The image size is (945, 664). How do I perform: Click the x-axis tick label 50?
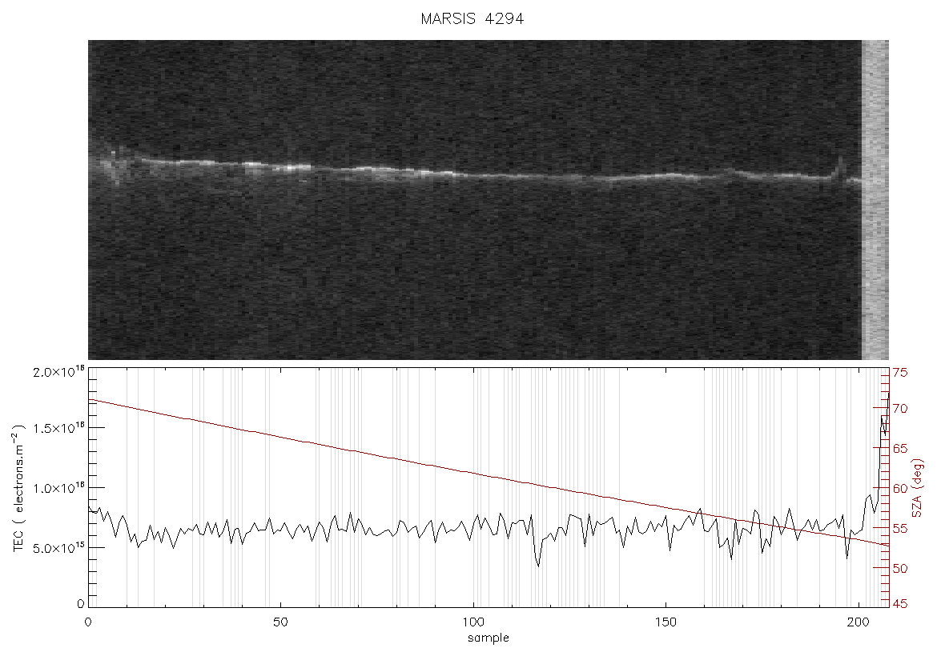(280, 622)
